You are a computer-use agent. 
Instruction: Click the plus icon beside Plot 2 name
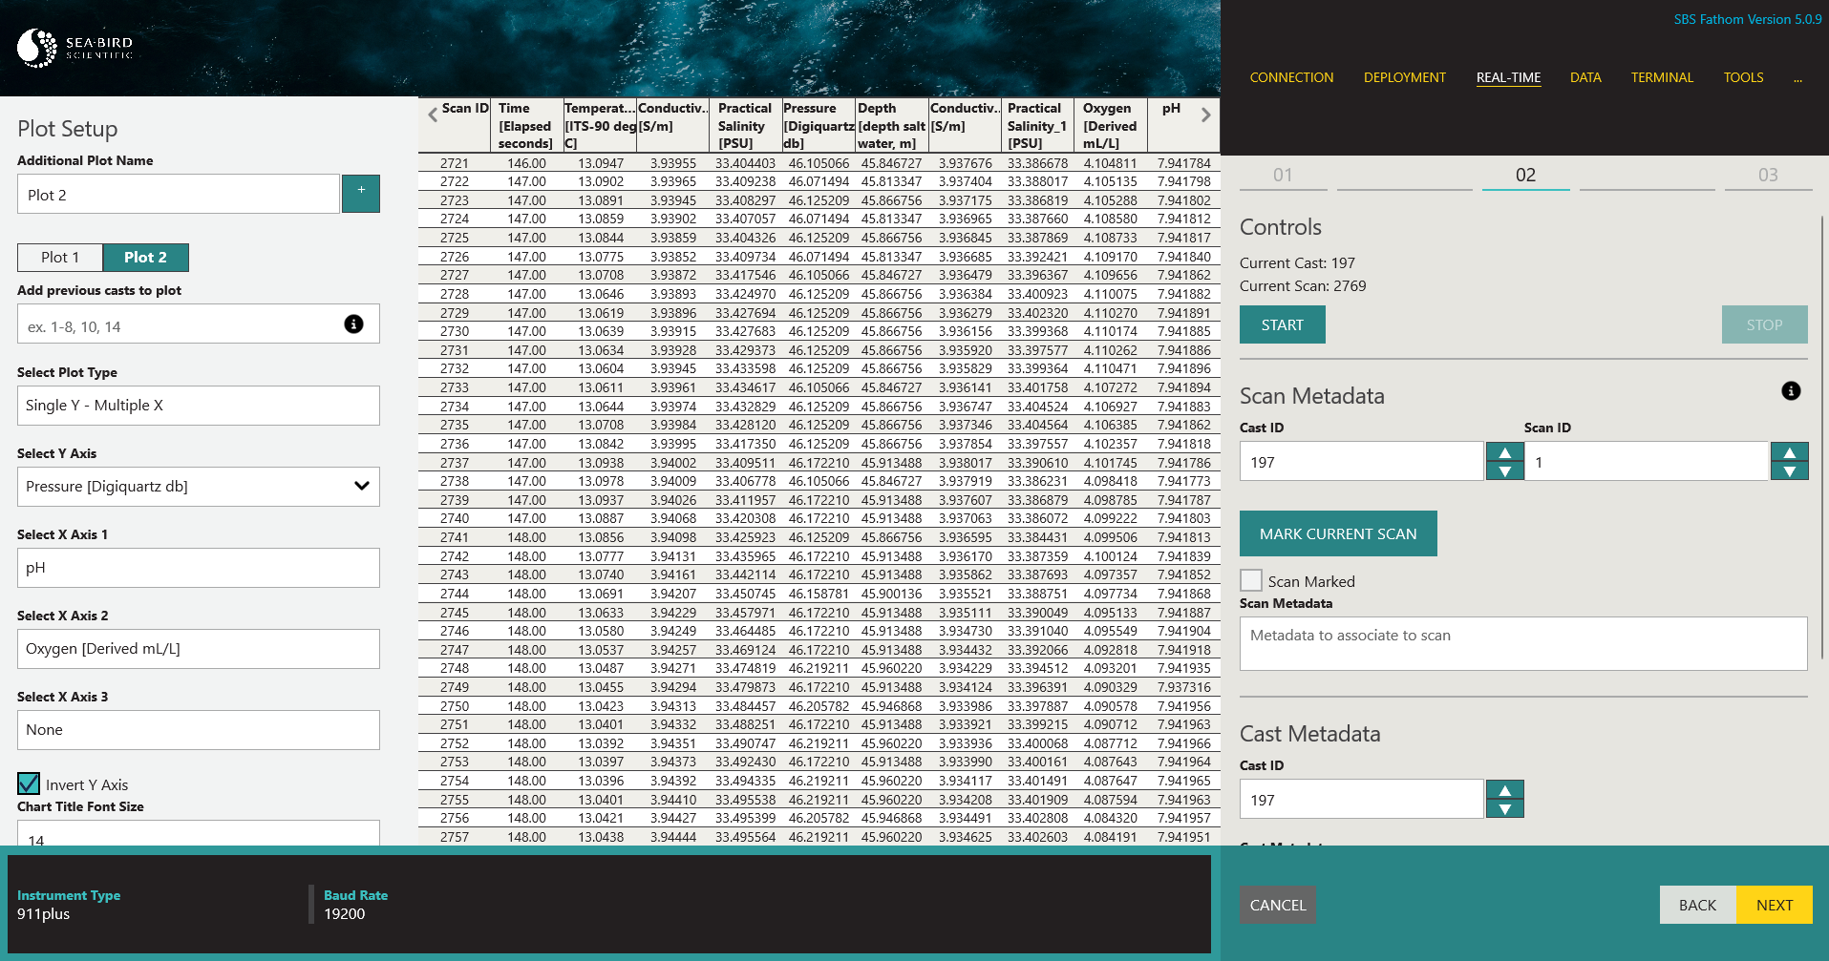coord(361,194)
